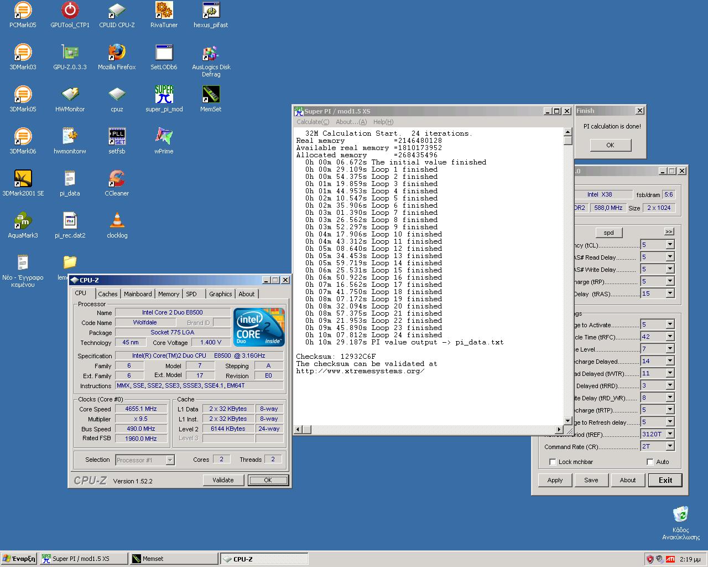
Task: Switch to the SPD tab in CPU-Z
Action: point(191,294)
